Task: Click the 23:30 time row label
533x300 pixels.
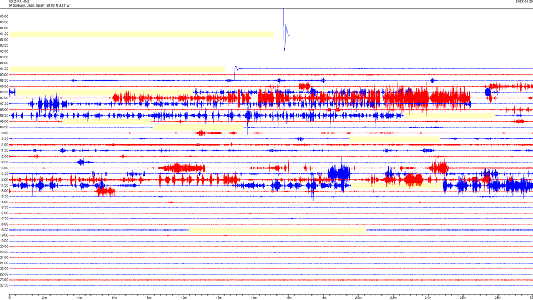Action: click(x=4, y=286)
